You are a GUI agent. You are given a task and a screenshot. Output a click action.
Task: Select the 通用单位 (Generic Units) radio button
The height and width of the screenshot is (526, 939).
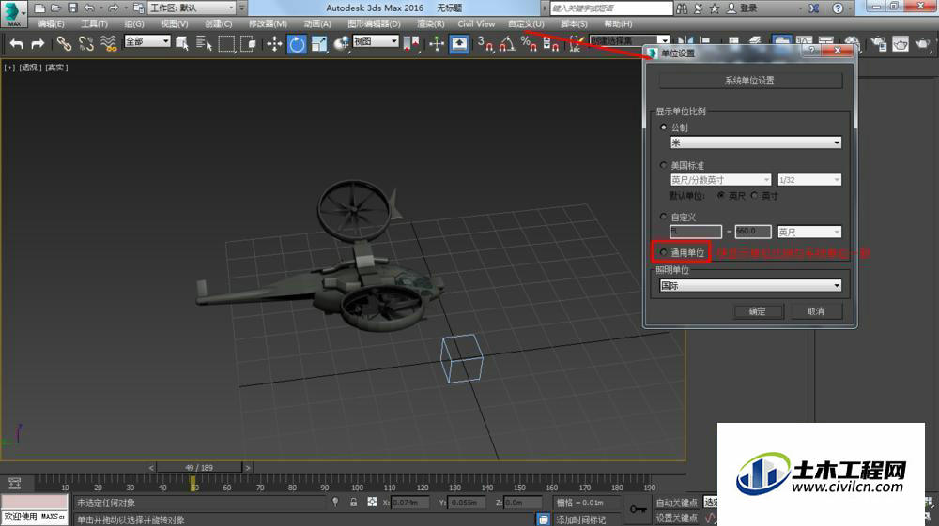[663, 252]
